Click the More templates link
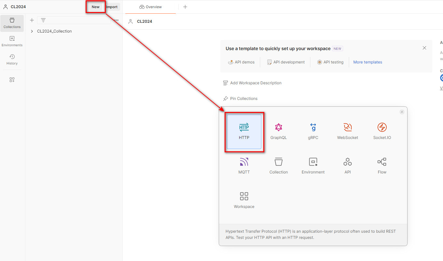 (x=368, y=62)
